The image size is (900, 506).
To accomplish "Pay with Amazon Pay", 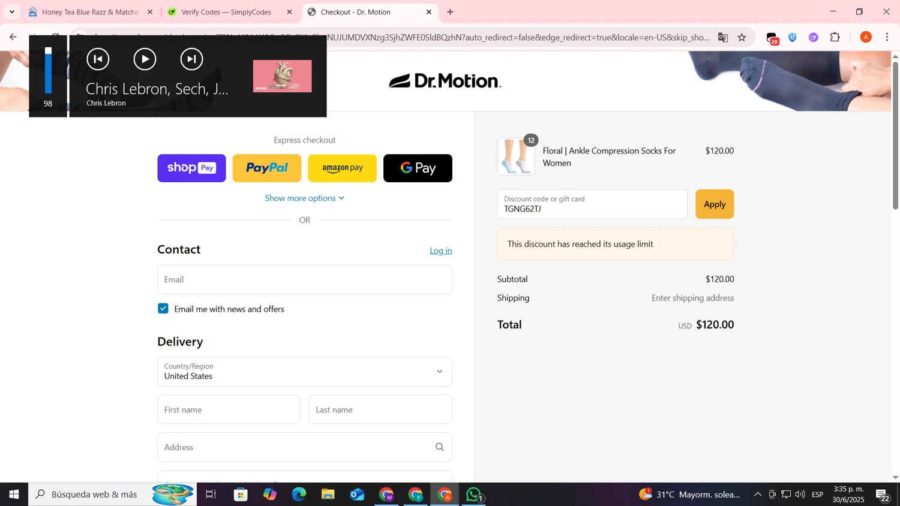I will 342,168.
